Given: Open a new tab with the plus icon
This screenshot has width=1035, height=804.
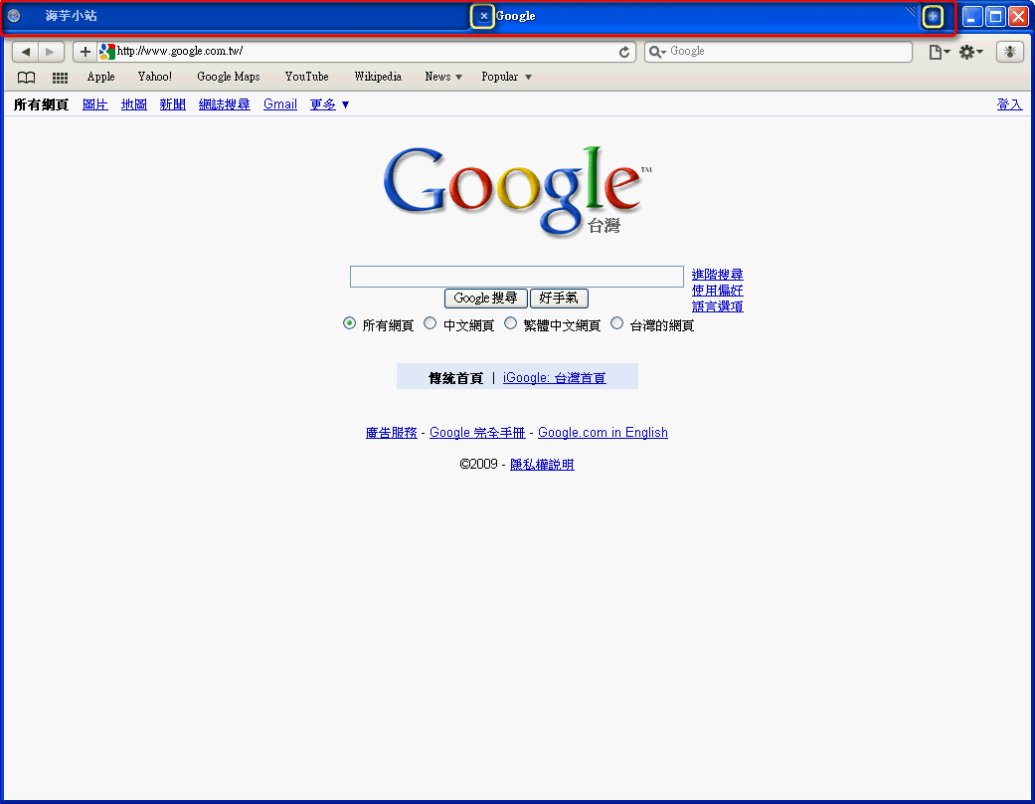Looking at the screenshot, I should point(933,16).
